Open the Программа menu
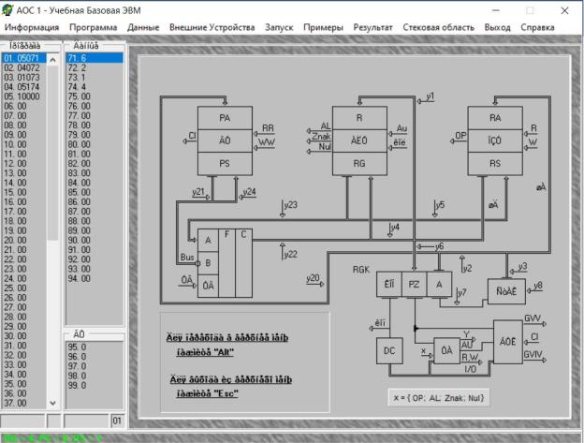This screenshot has width=584, height=443. pos(93,28)
